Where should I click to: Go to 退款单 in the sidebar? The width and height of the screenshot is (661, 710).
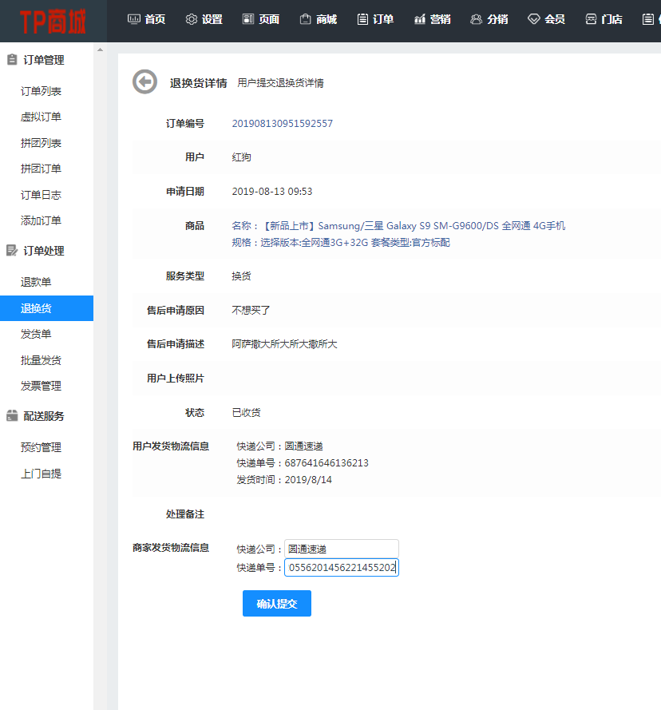click(36, 282)
